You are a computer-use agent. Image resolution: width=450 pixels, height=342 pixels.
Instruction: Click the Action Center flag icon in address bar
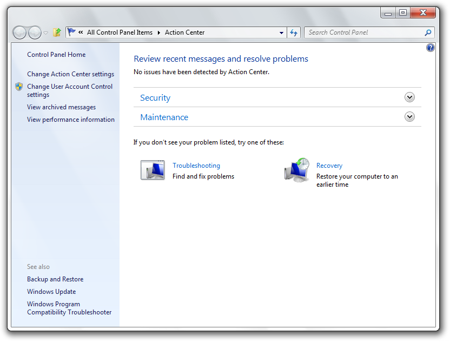(71, 32)
